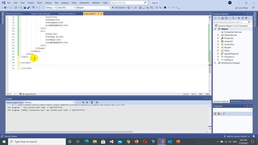Click the Alphabetical sort icon in Properties panel
The width and height of the screenshot is (258, 145).
click(219, 114)
